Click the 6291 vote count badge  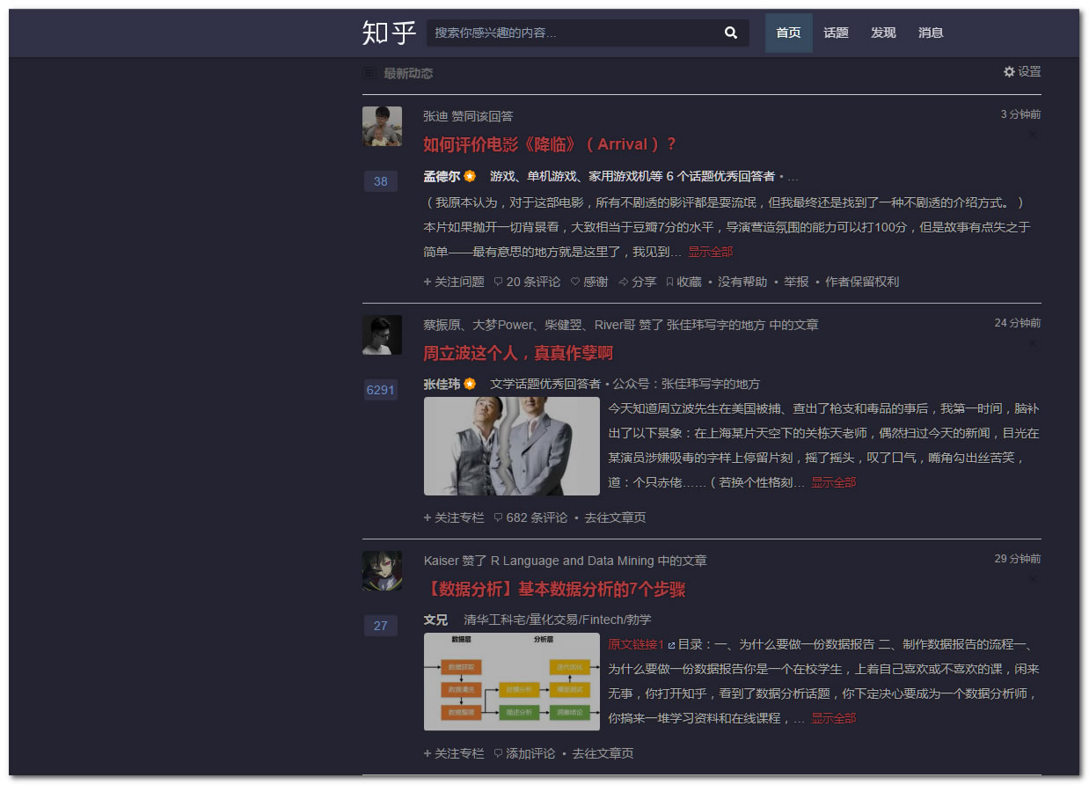point(381,389)
